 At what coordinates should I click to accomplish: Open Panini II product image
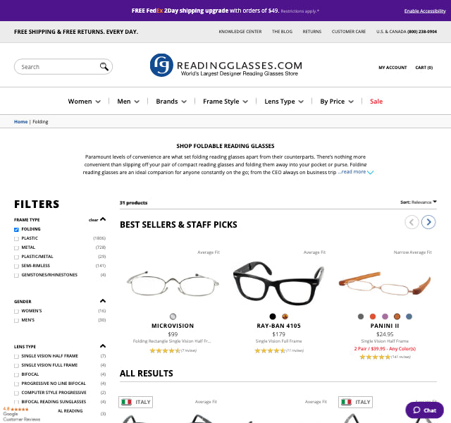click(385, 283)
